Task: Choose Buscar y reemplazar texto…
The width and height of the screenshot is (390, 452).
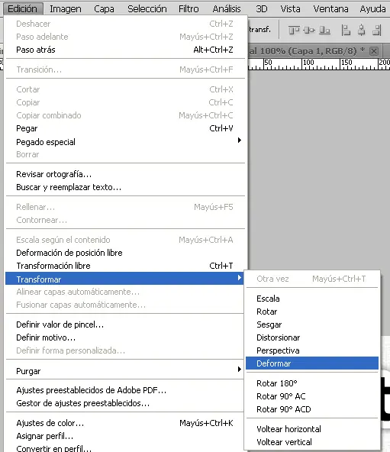Action: pyautogui.click(x=125, y=187)
